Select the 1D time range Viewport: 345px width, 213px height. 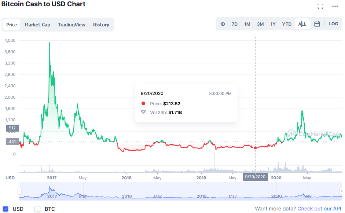coord(223,24)
